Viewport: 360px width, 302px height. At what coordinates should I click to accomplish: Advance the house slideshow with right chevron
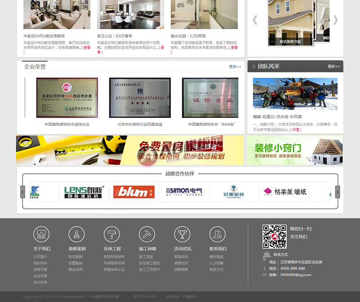click(x=335, y=20)
